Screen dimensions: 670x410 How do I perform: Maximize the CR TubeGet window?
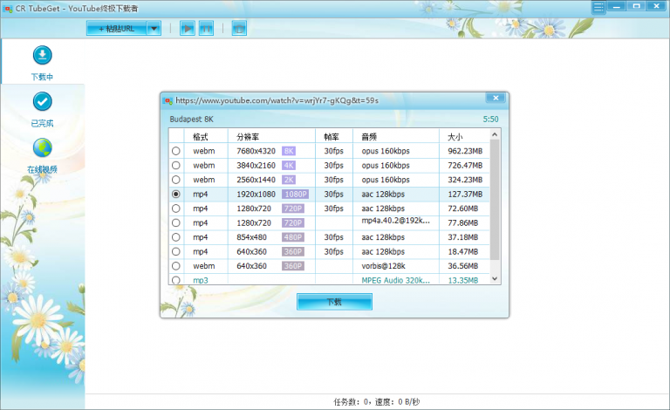pos(637,6)
